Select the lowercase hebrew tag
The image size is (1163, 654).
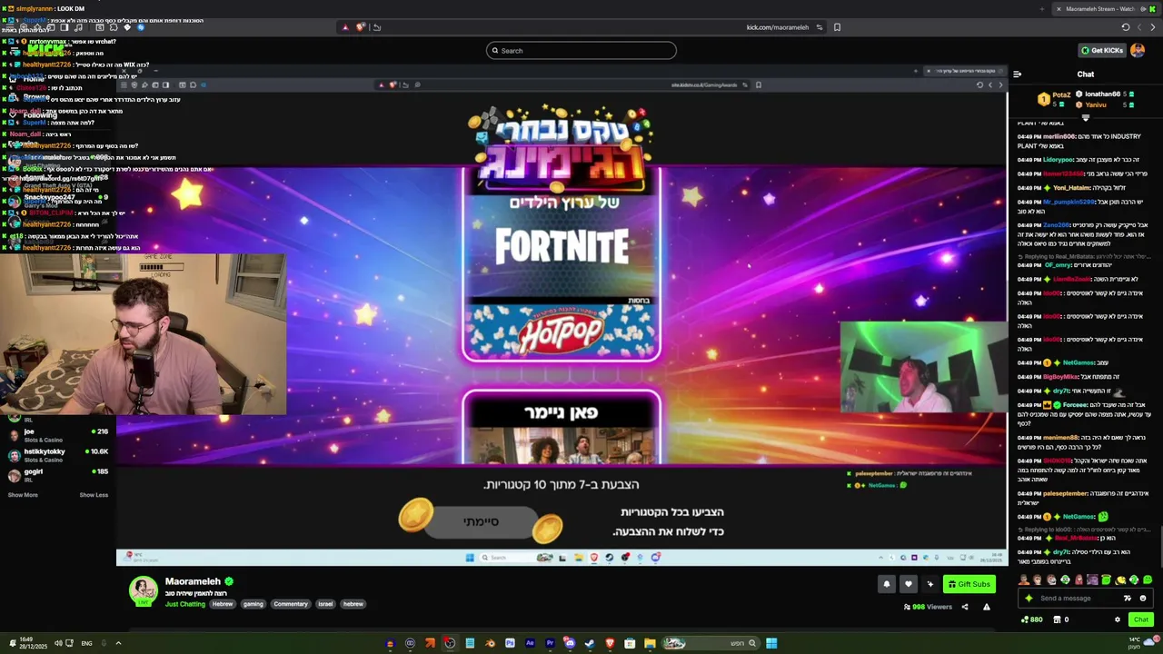tap(353, 604)
